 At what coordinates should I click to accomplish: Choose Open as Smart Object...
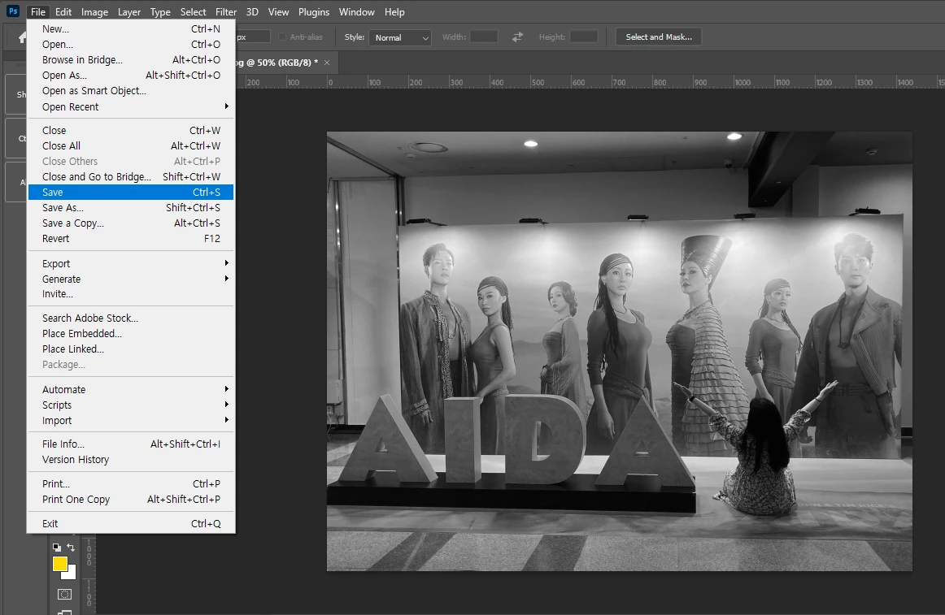131,91
